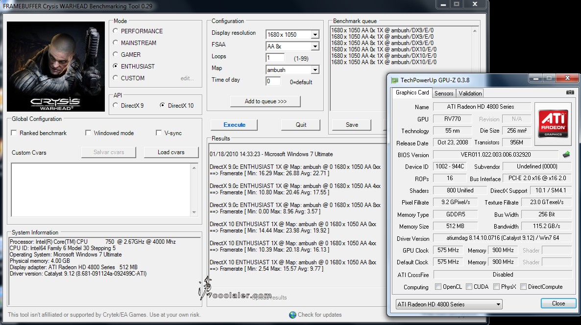Click inside the Custom Cvars text area

click(x=101, y=189)
